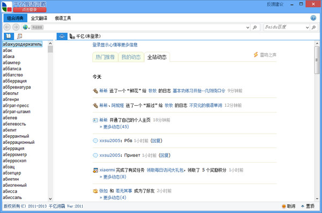Switch to the 全文翻译 tab

tap(39, 18)
